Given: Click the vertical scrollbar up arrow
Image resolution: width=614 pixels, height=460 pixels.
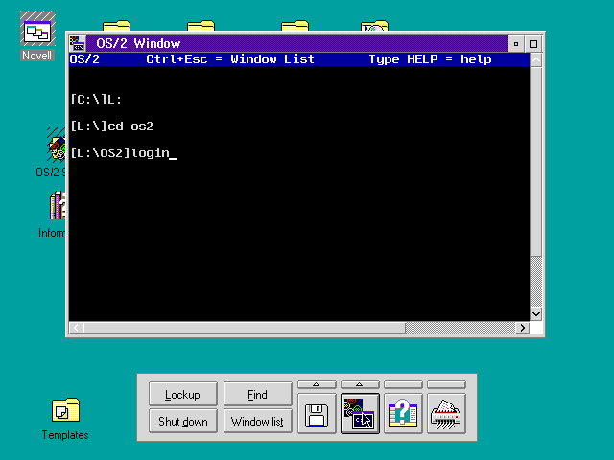Looking at the screenshot, I should 536,60.
